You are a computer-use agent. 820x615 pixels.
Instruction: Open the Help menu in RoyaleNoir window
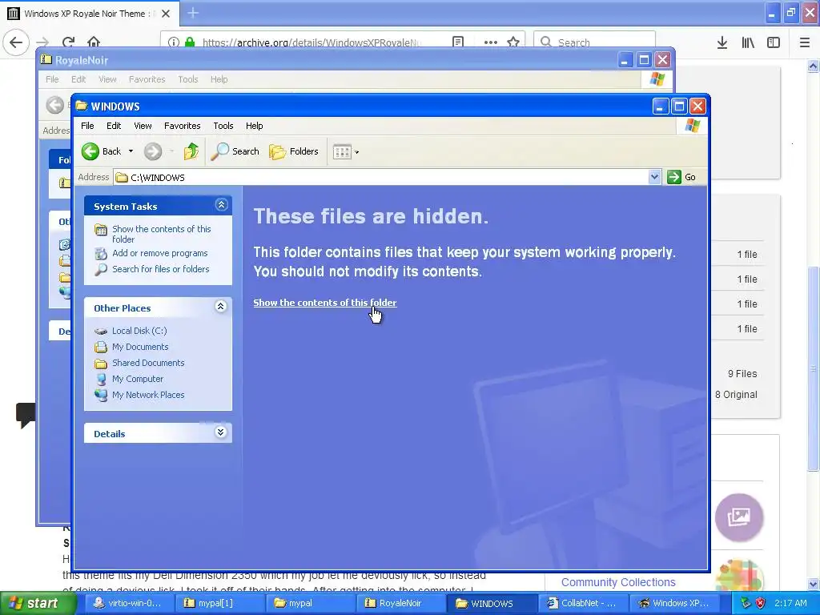click(219, 79)
